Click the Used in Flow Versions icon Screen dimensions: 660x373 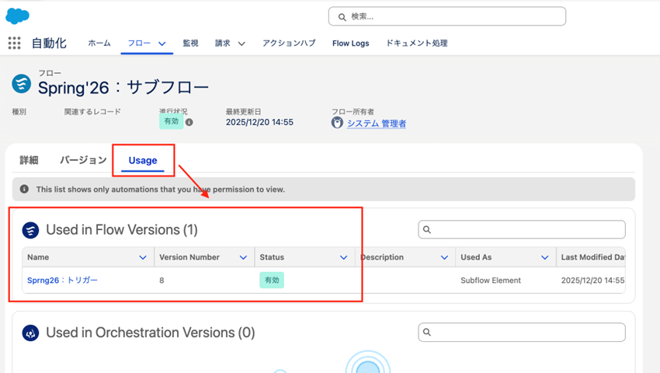pyautogui.click(x=30, y=230)
